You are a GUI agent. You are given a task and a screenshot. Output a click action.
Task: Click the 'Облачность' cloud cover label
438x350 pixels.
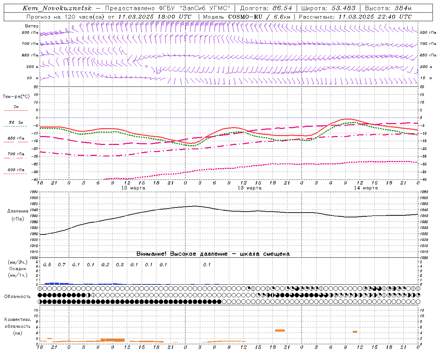point(17,296)
